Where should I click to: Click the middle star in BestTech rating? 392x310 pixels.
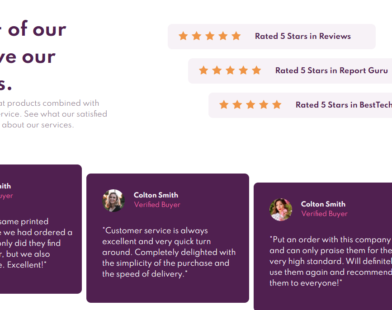pyautogui.click(x=250, y=105)
